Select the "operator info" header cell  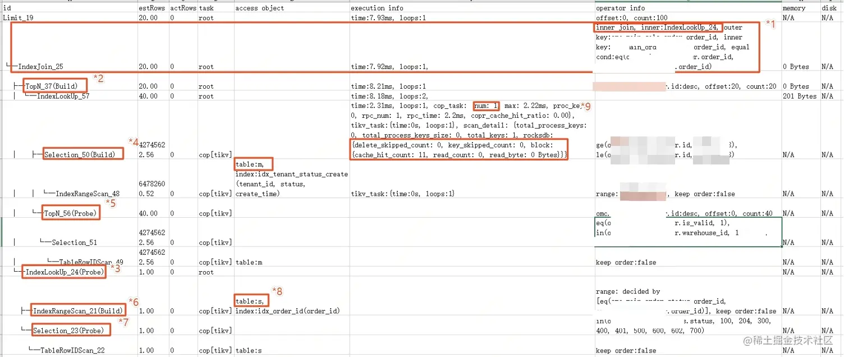click(687, 8)
